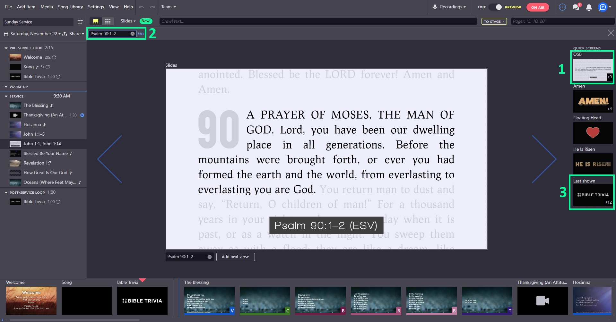The image size is (616, 322).
Task: Open the chat messages icon
Action: point(576,7)
